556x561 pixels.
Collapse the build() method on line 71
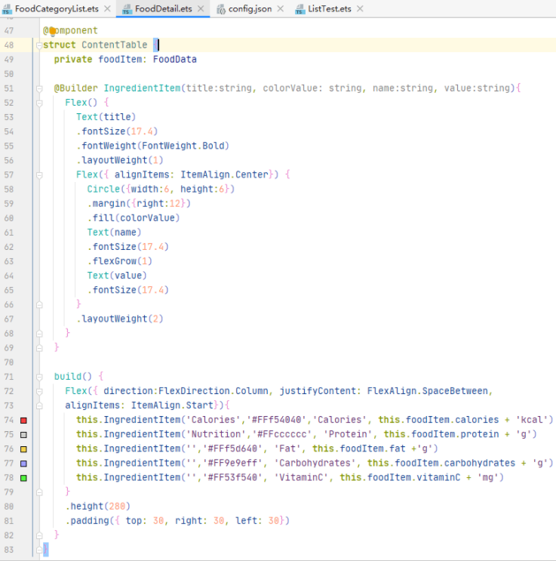click(x=38, y=376)
